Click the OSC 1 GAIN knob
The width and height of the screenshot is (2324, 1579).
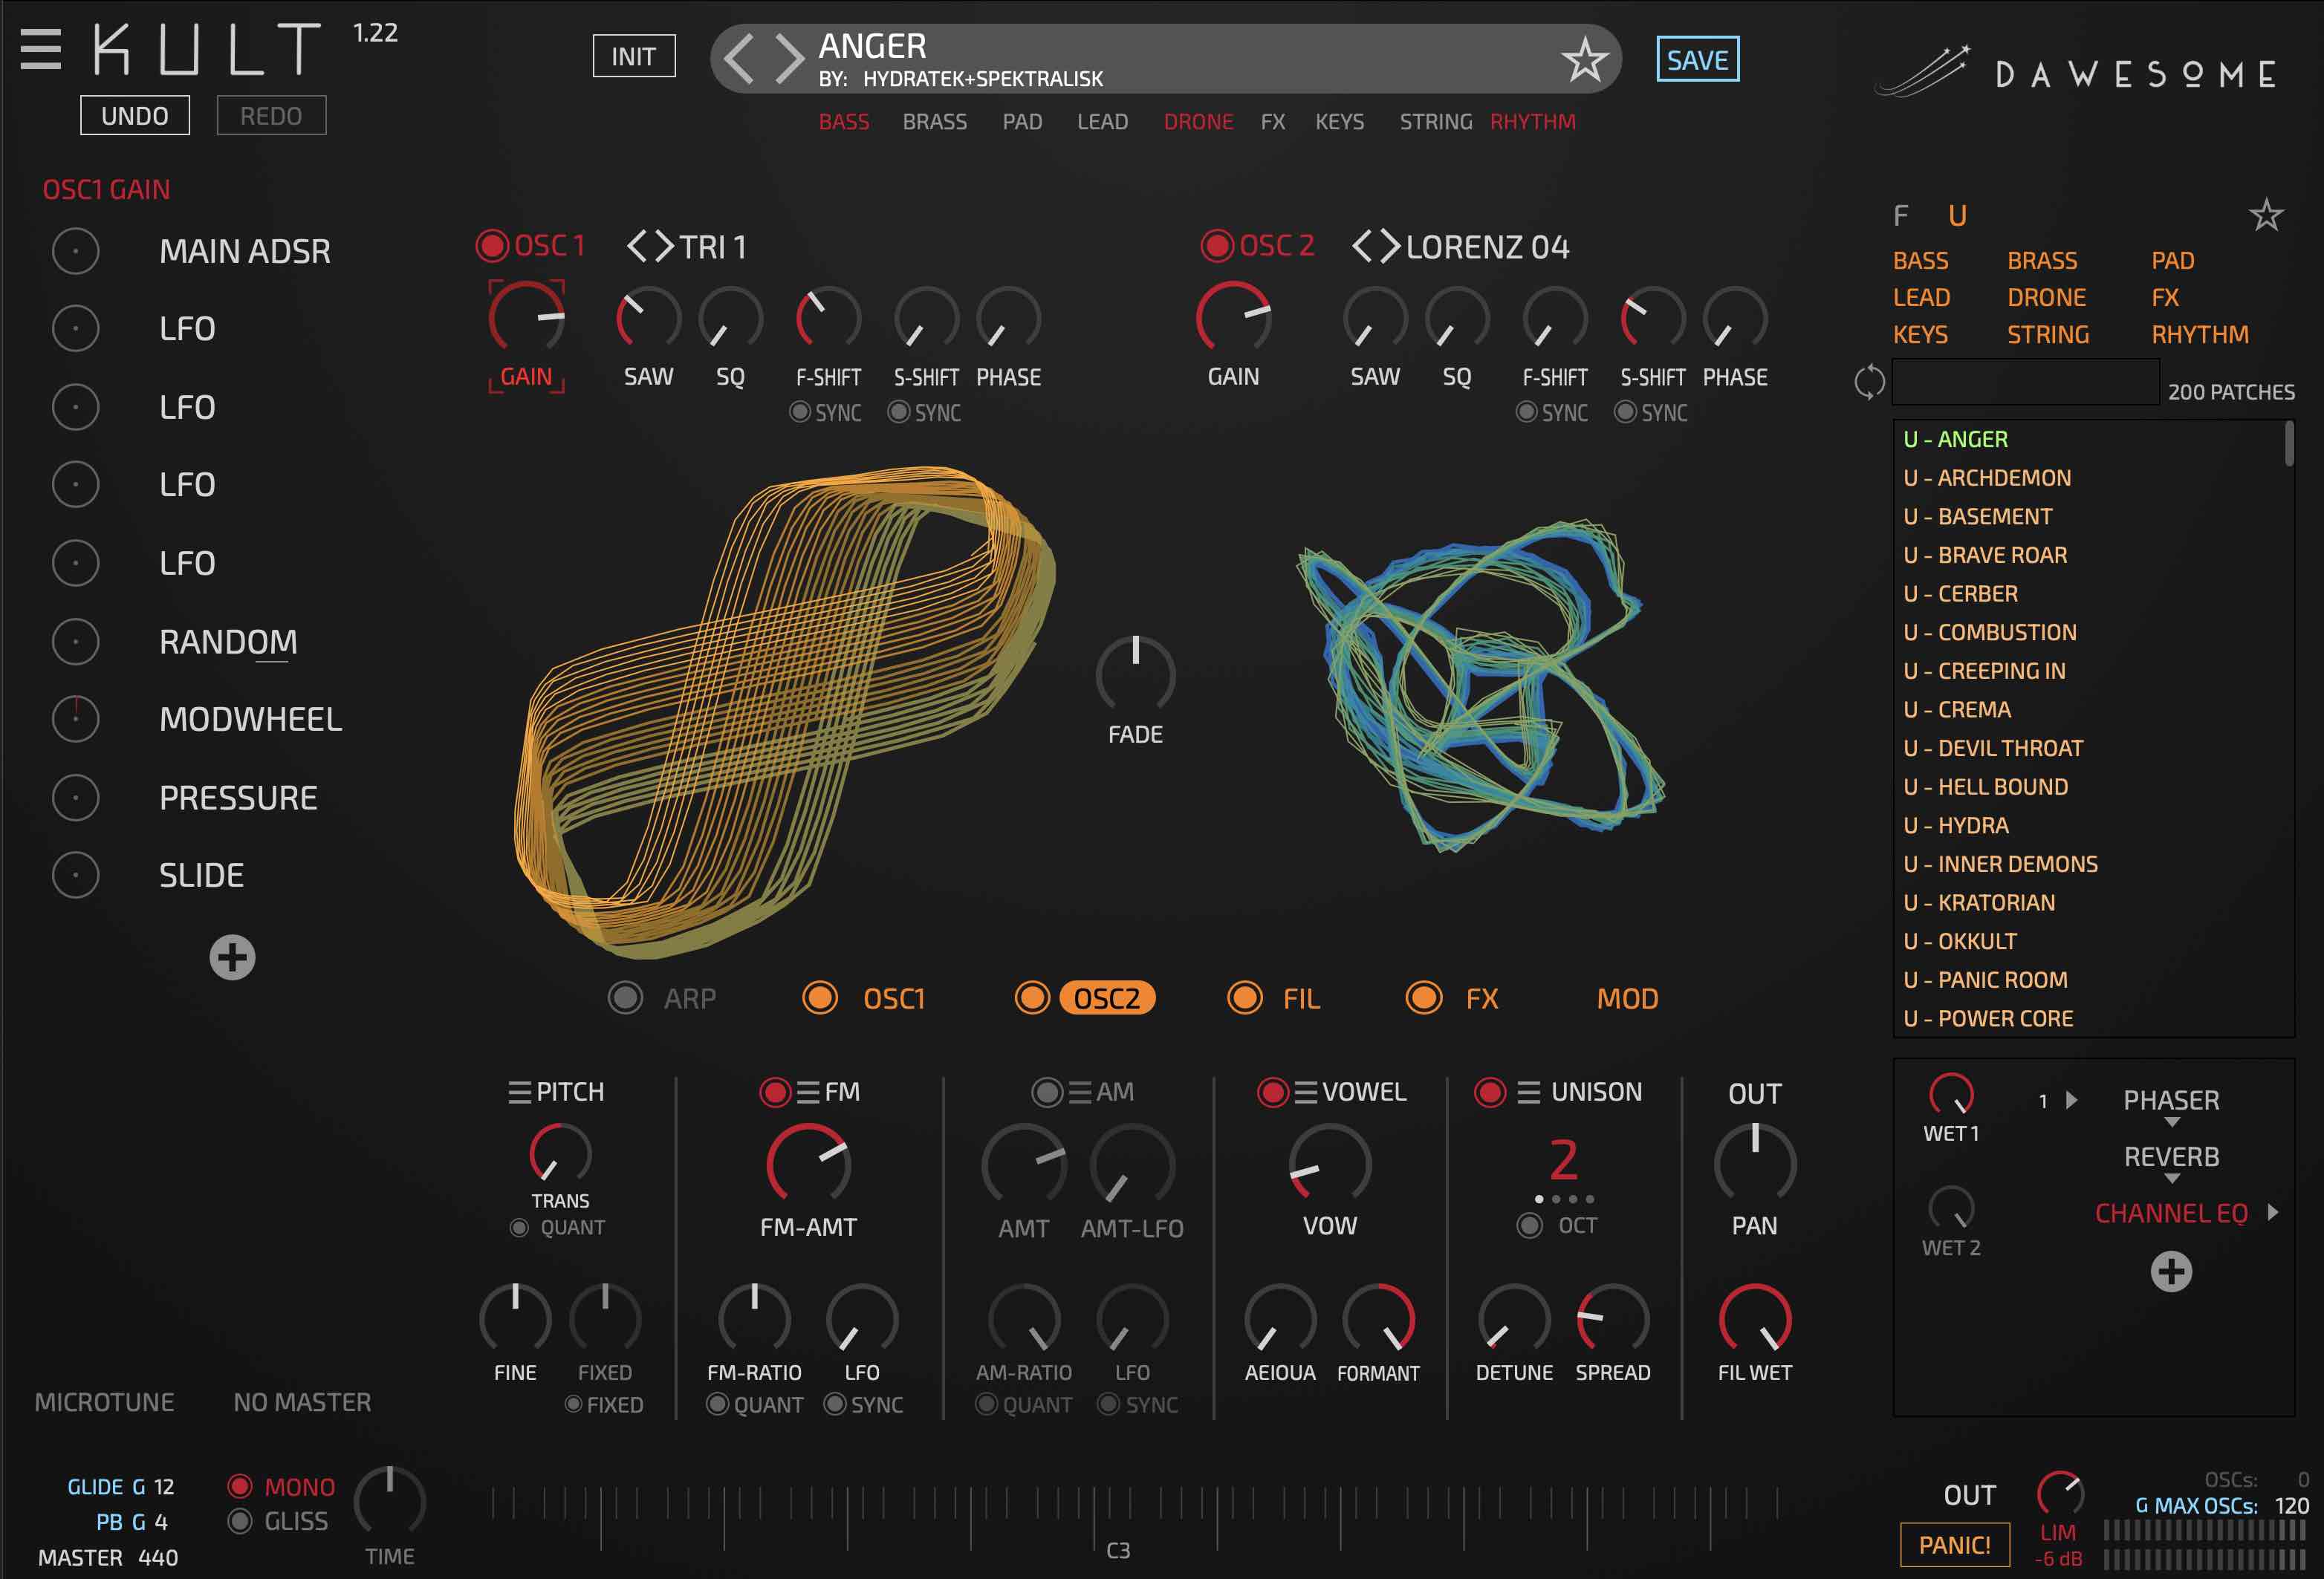pyautogui.click(x=526, y=318)
